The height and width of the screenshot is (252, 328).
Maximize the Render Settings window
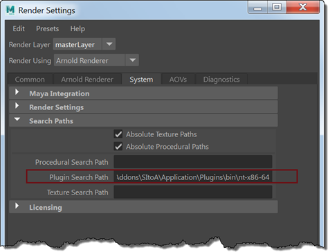click(x=277, y=8)
